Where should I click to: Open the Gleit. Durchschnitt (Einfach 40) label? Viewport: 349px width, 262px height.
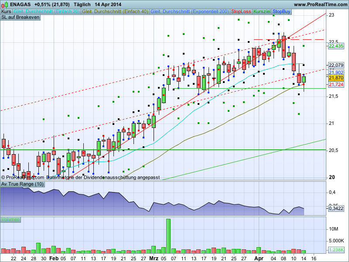pyautogui.click(x=115, y=12)
